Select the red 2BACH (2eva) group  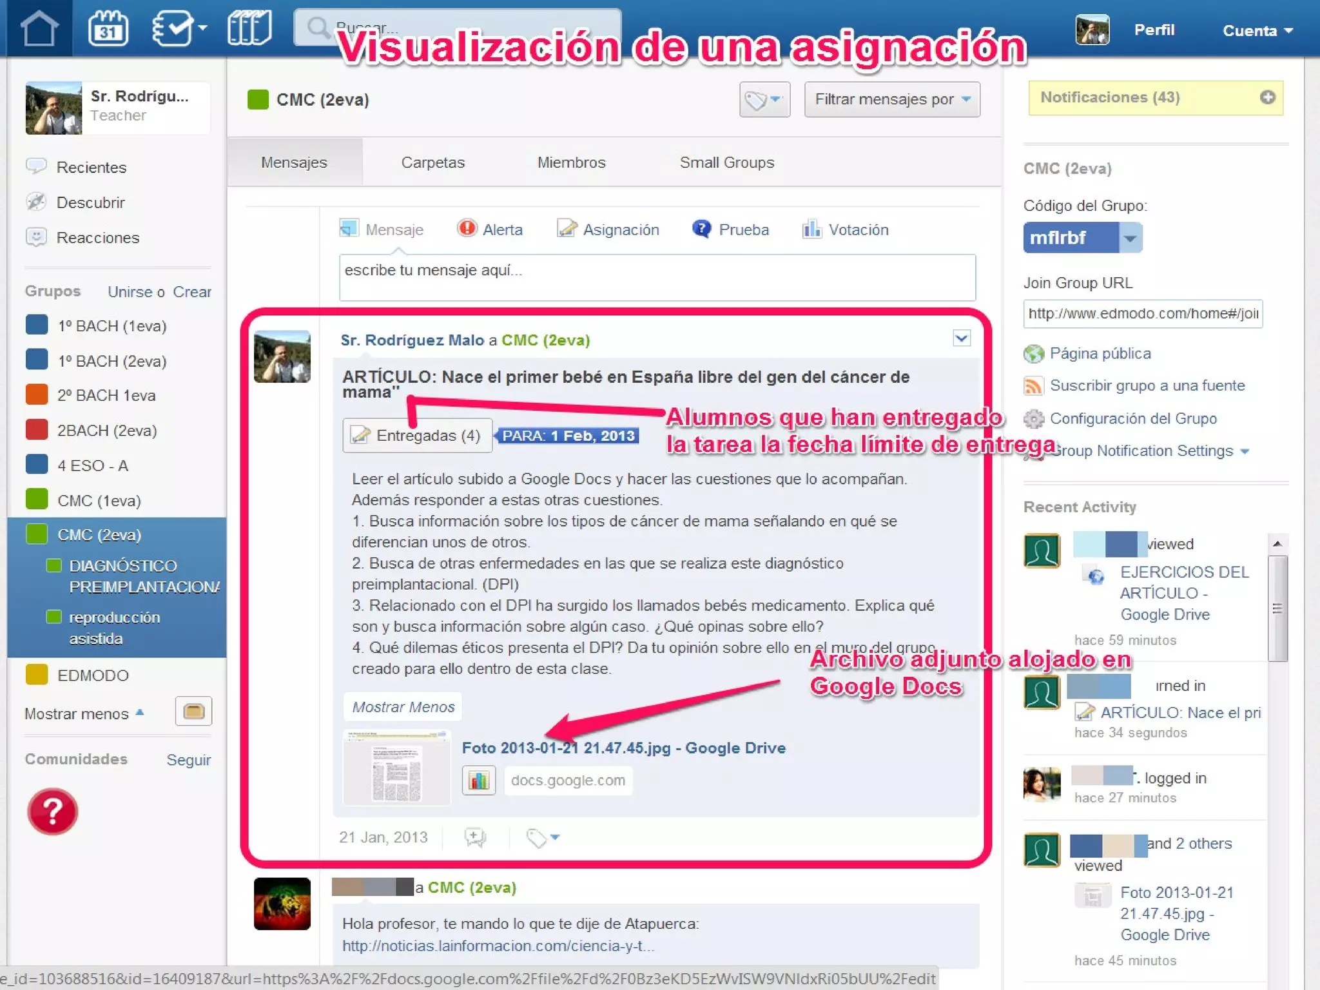click(x=106, y=431)
